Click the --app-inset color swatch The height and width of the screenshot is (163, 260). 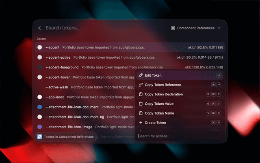pos(40,97)
